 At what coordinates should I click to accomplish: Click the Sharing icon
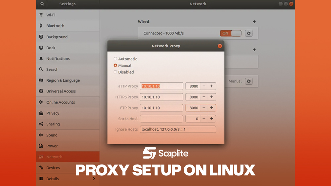41,124
